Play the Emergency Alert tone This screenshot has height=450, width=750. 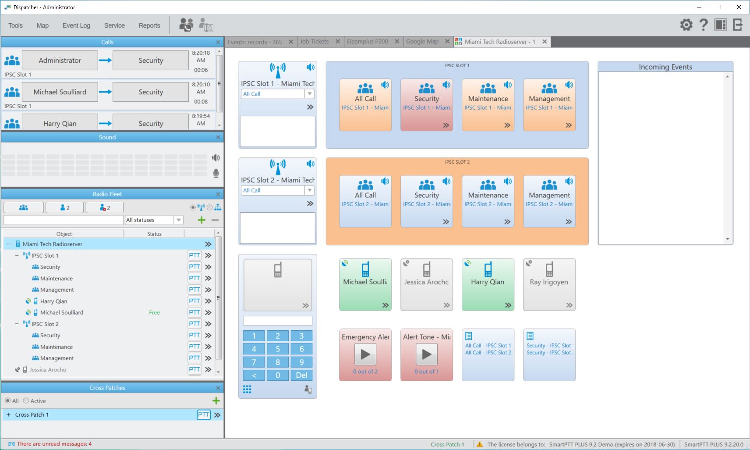pyautogui.click(x=365, y=354)
